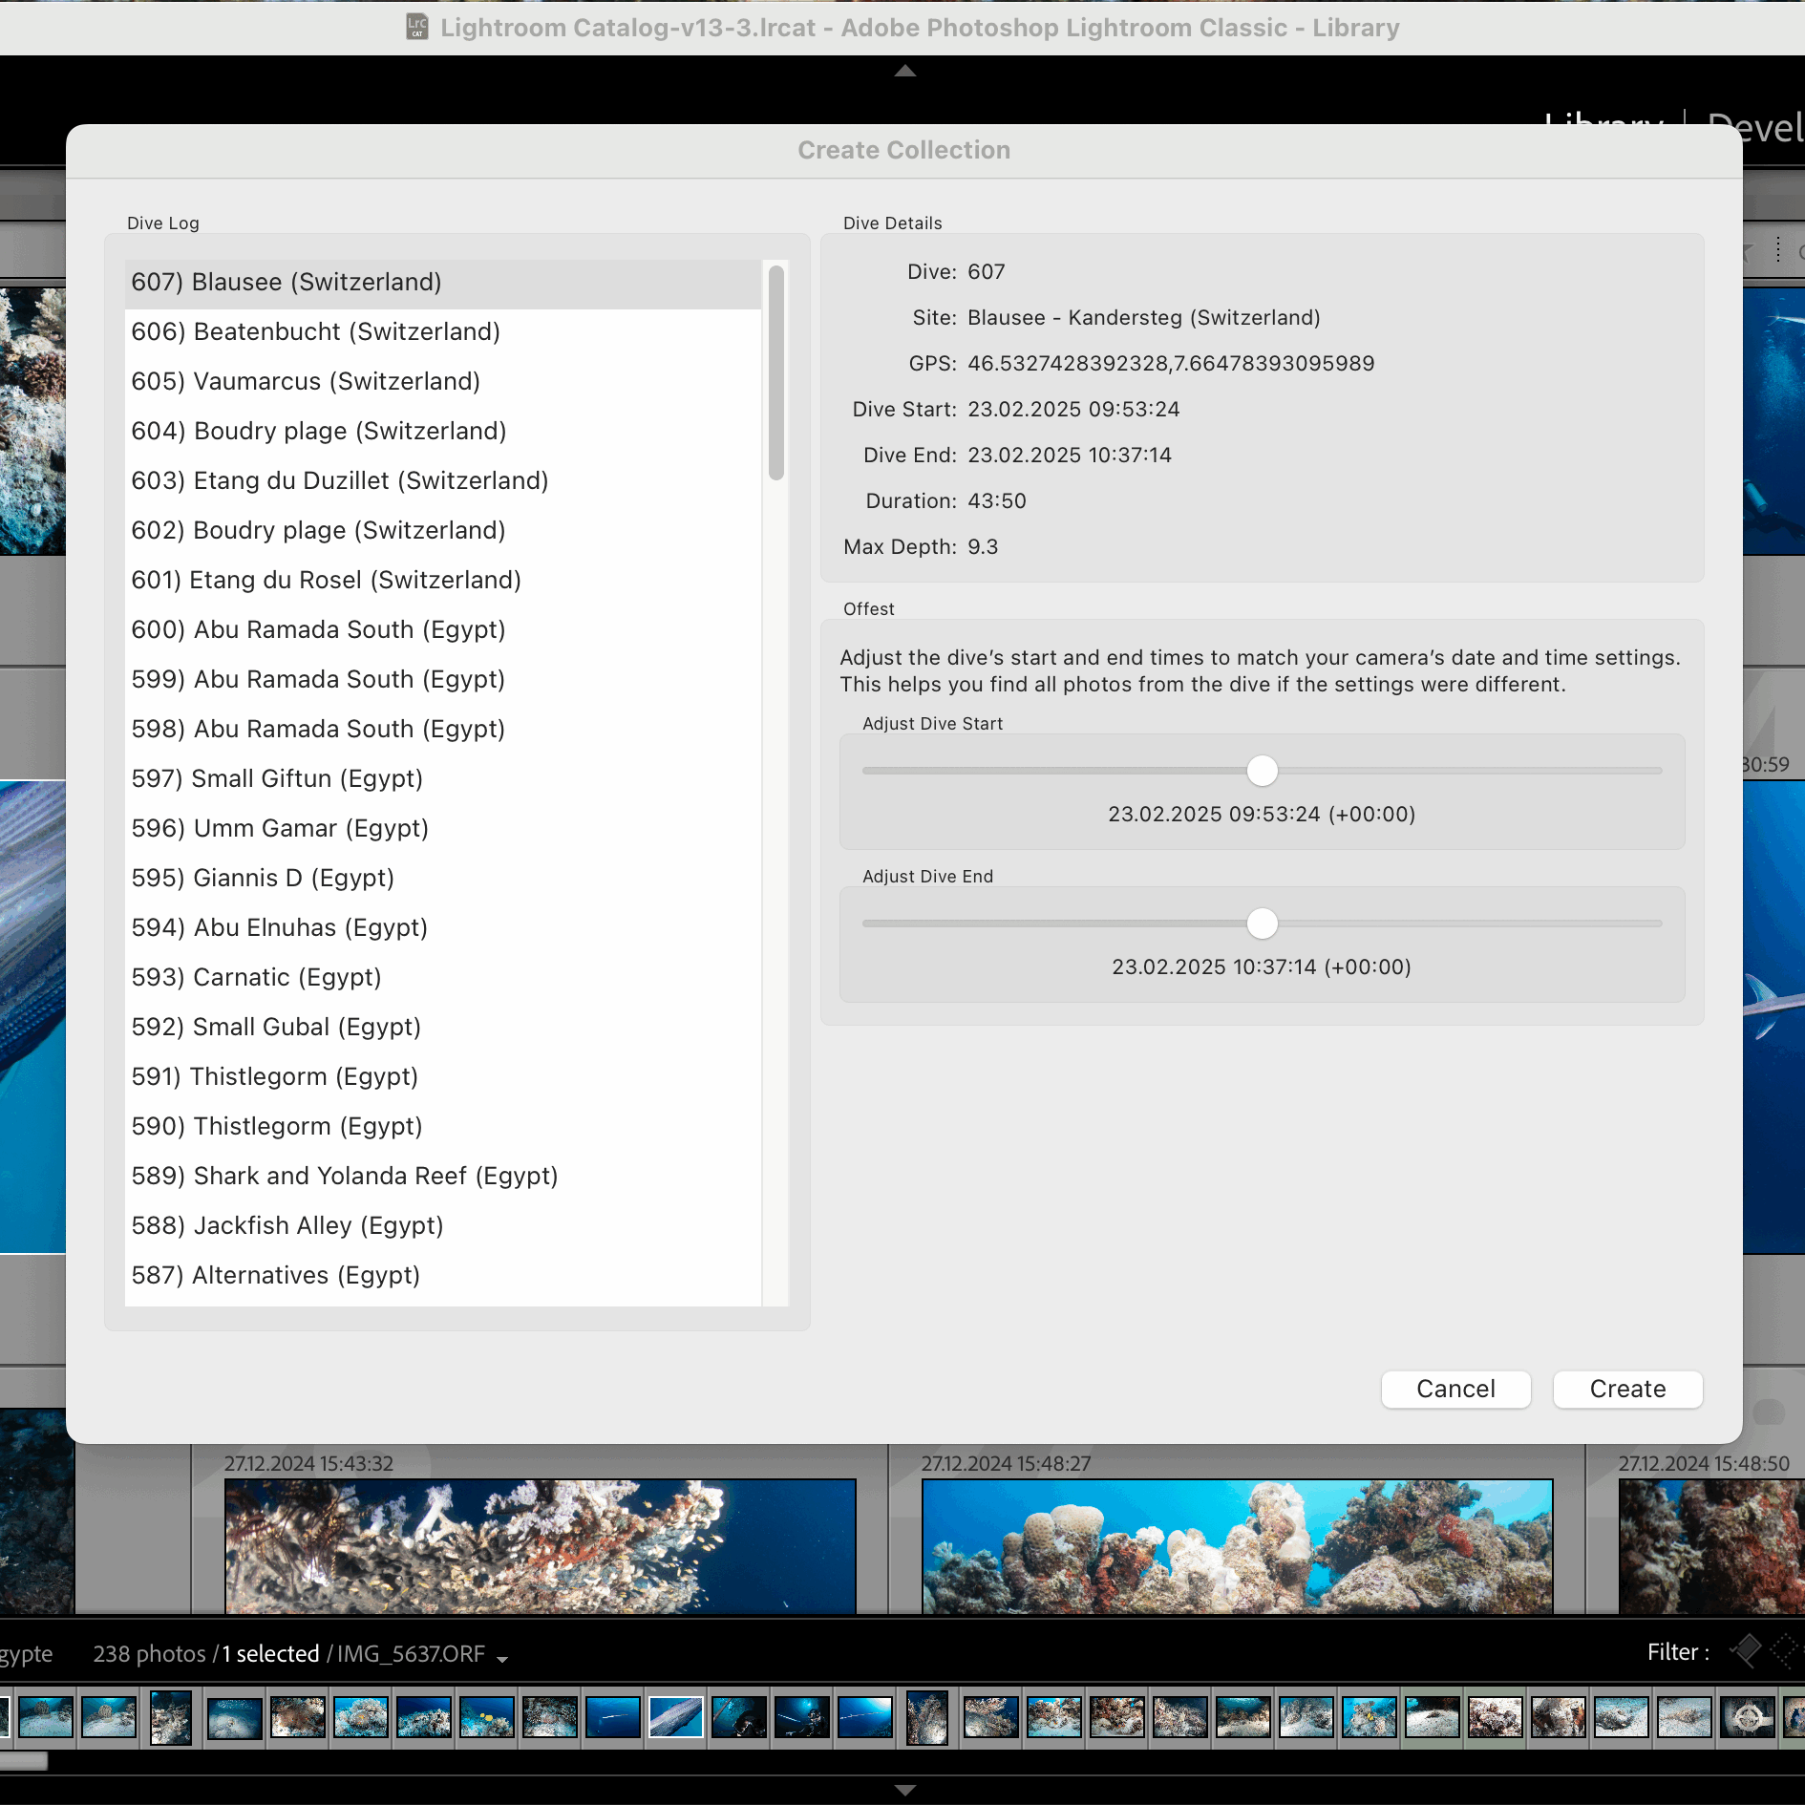Viewport: 1805px width, 1805px height.
Task: Click the Lightroom catalog icon in title bar
Action: point(417,27)
